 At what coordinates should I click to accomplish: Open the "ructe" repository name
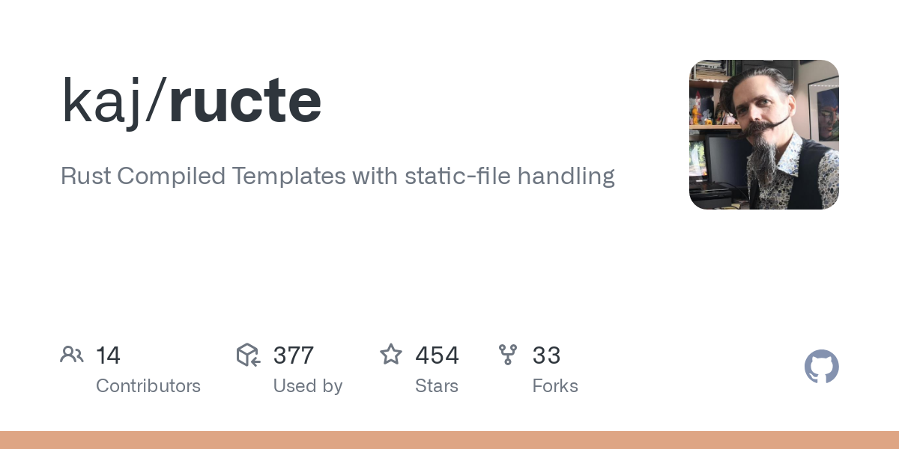coord(245,101)
